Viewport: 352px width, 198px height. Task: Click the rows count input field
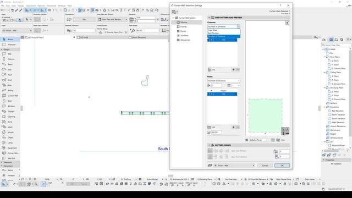pos(216,85)
